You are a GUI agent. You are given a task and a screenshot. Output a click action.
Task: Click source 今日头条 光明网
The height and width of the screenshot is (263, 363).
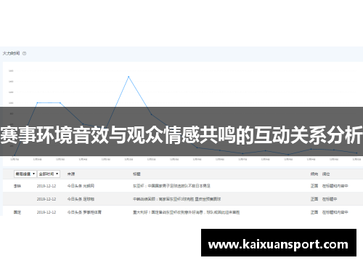coord(81,186)
